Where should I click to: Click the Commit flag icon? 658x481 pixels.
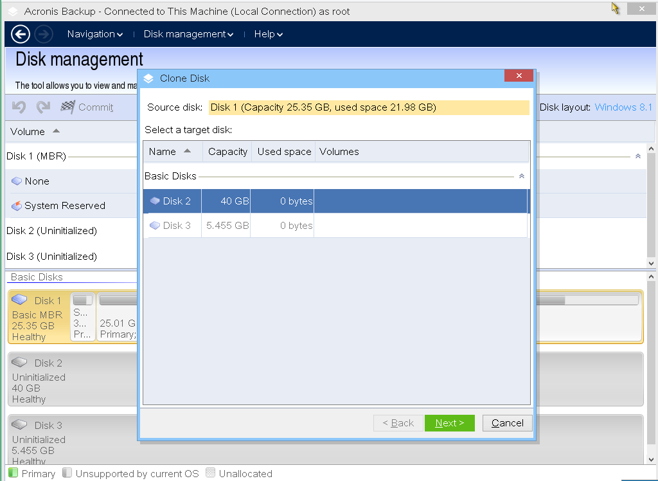point(67,107)
